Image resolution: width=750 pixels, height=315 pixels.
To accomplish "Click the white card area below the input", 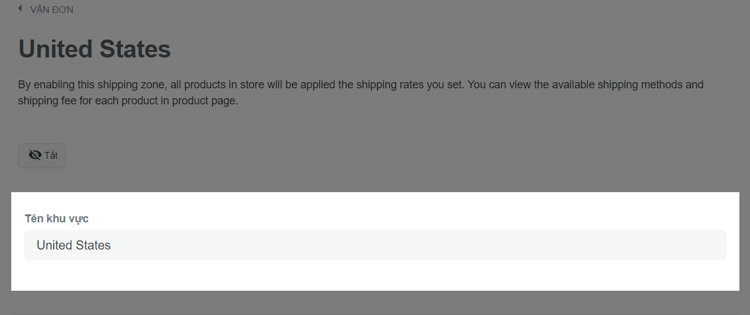I will click(x=375, y=275).
